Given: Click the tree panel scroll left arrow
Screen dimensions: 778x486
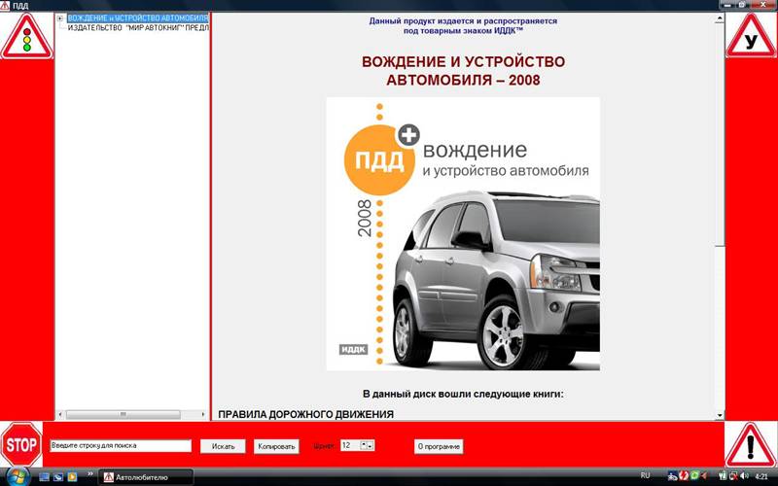Looking at the screenshot, I should (x=60, y=414).
